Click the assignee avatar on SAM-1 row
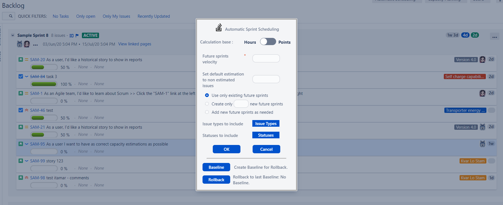The width and height of the screenshot is (503, 205). tap(483, 93)
